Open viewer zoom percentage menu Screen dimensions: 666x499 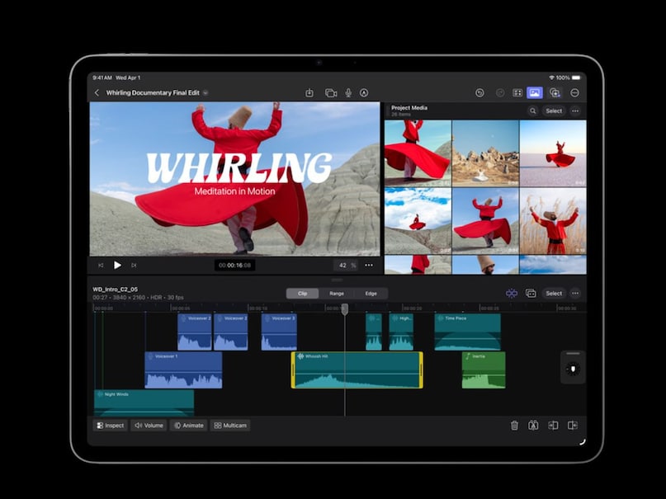click(347, 265)
